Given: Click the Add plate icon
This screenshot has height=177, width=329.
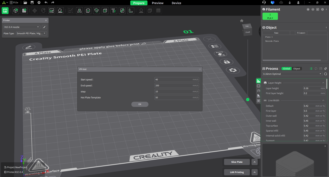Looking at the screenshot, I should [24, 11].
